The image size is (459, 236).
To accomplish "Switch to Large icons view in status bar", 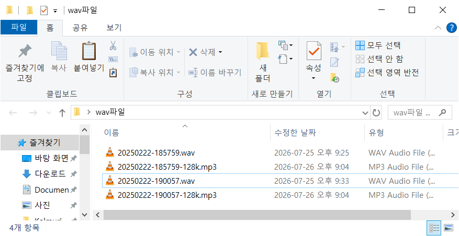I will click(x=449, y=228).
